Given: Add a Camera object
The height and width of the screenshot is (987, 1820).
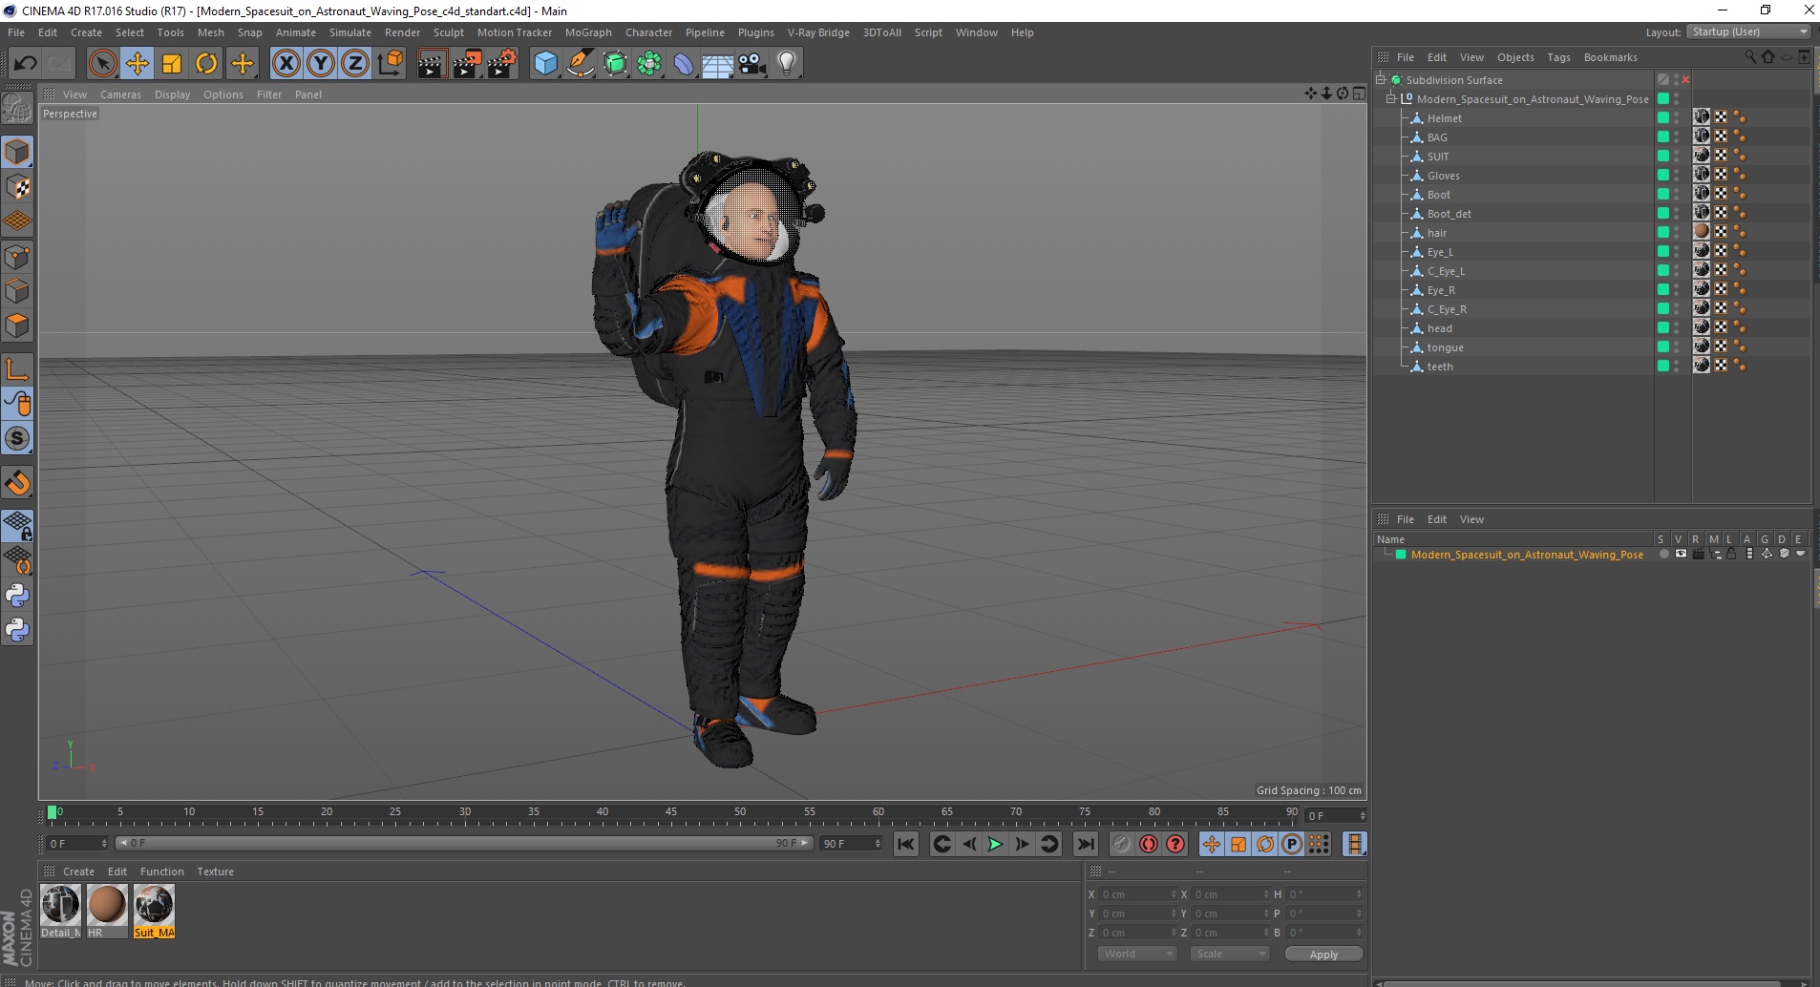Looking at the screenshot, I should click(751, 64).
